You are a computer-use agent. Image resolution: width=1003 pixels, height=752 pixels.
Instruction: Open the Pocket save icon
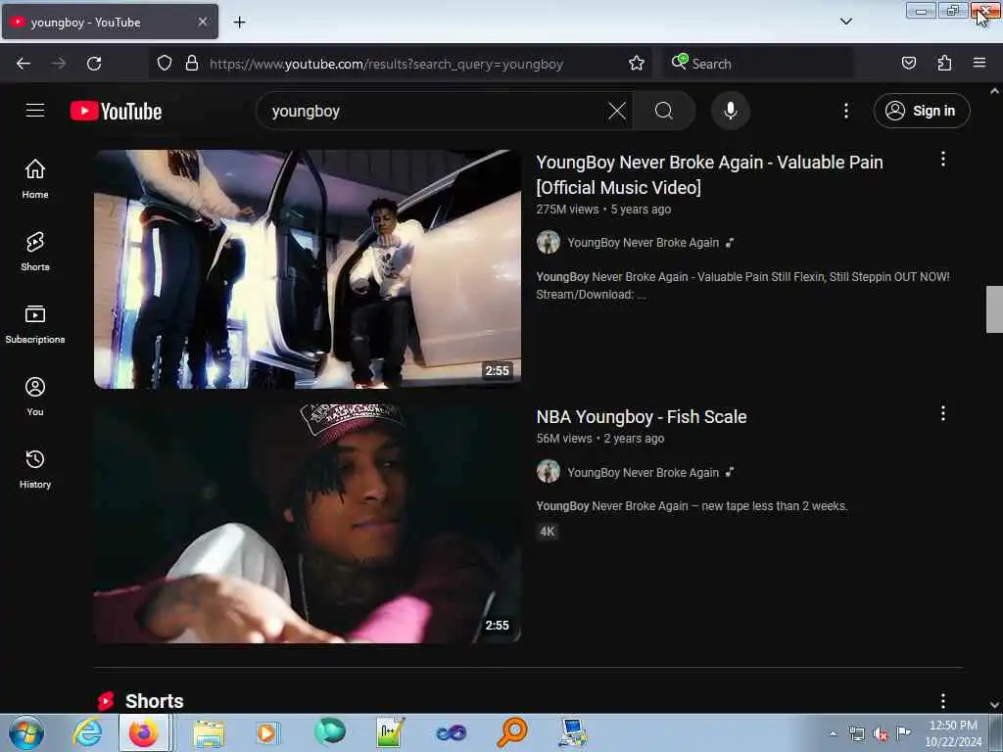click(x=908, y=64)
